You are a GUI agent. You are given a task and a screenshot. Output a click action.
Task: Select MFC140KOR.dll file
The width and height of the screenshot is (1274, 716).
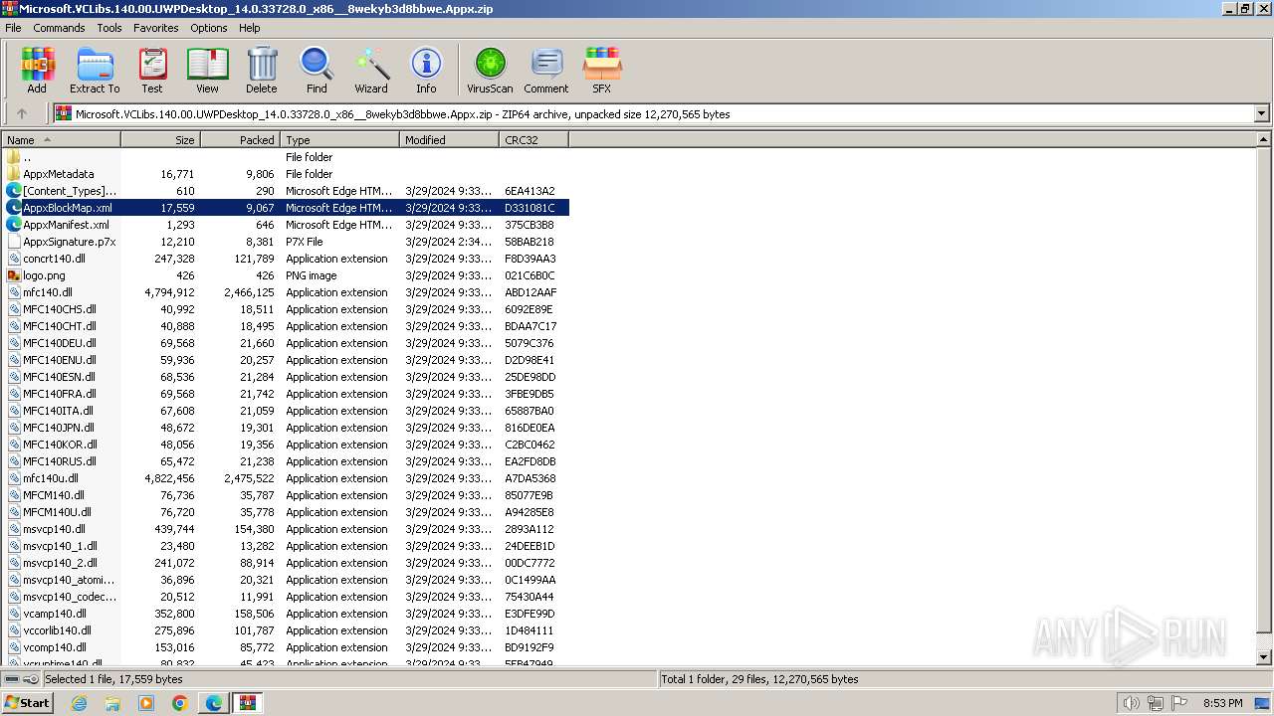pos(287,445)
